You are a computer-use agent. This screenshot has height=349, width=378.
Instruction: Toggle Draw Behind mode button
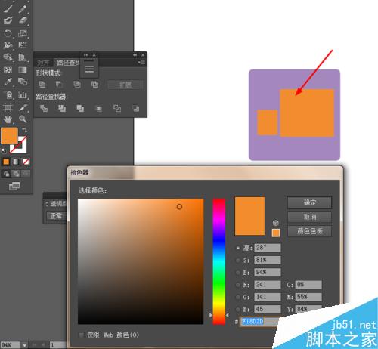coord(16,174)
